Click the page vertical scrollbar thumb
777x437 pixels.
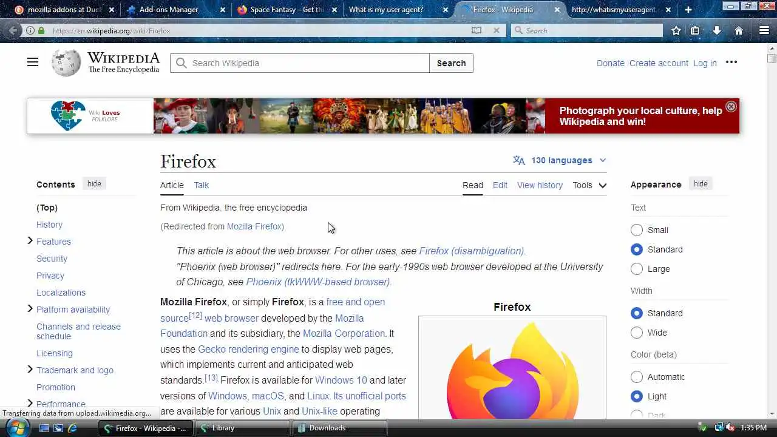point(772,58)
